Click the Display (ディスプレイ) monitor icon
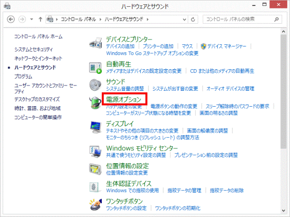Screen dimensions: 290x217 [x=95, y=127]
